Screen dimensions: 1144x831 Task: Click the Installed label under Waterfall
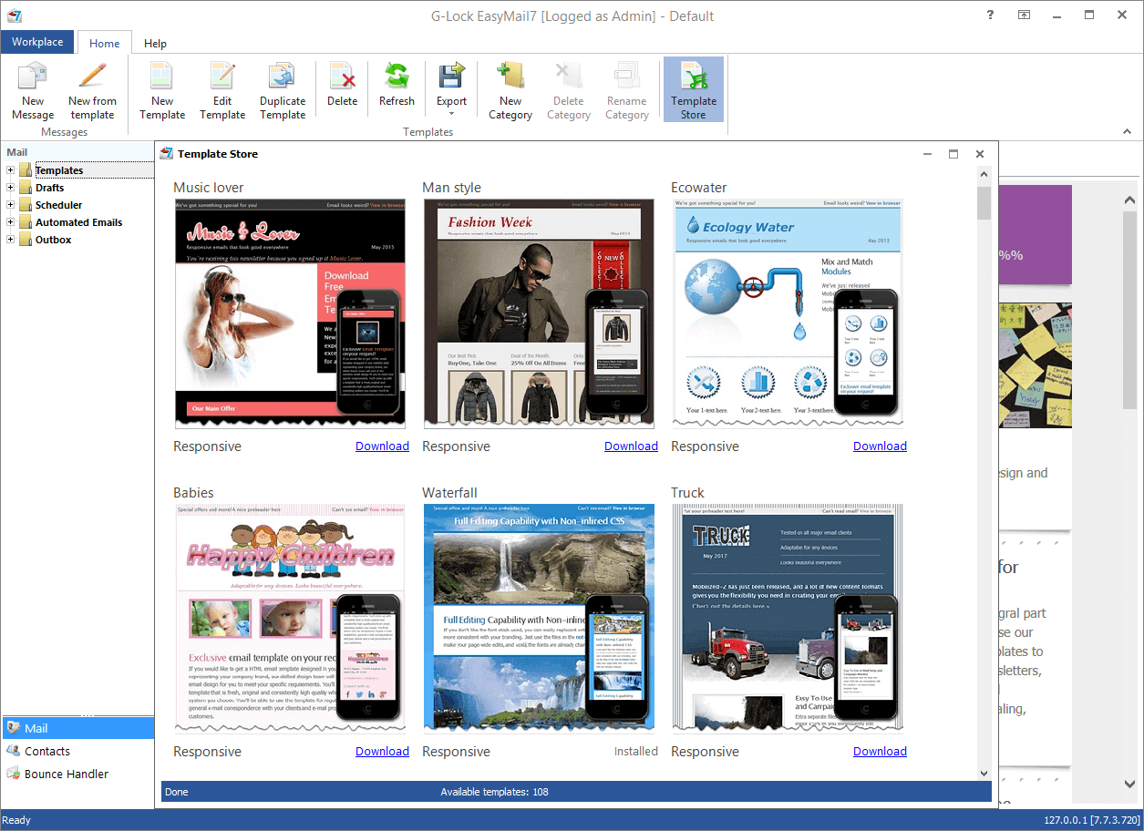pyautogui.click(x=635, y=751)
